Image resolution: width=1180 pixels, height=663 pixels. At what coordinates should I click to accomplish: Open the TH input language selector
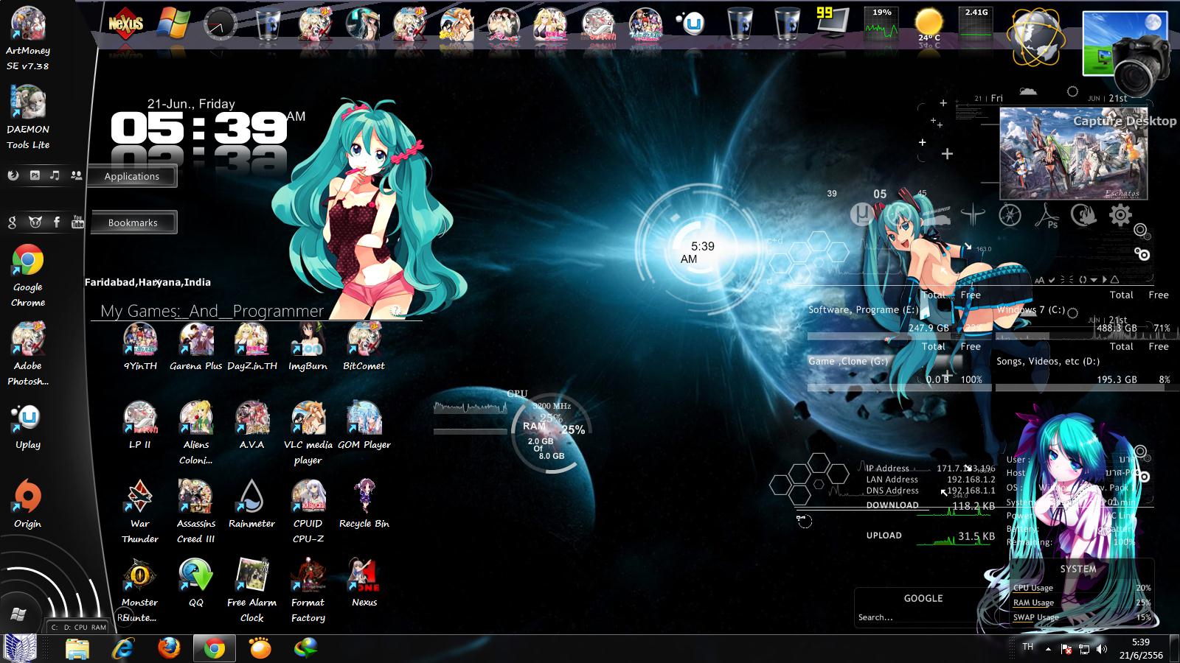pyautogui.click(x=1027, y=647)
